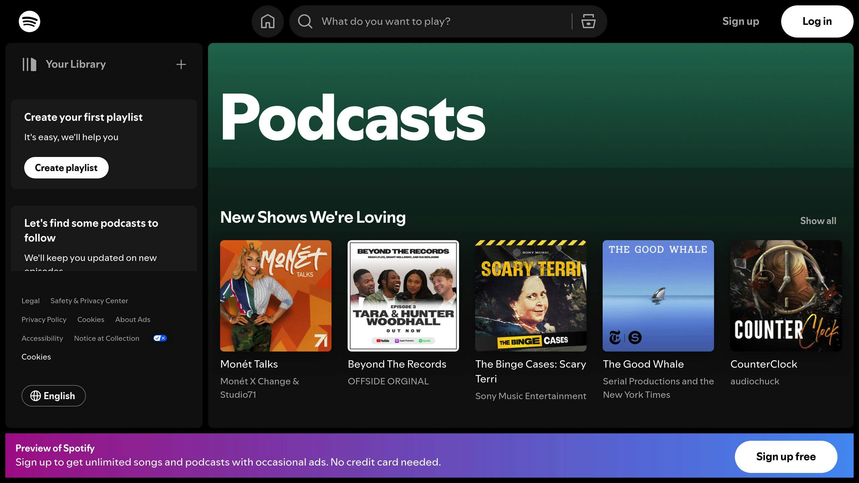This screenshot has height=483, width=859.
Task: Click the 'Monét Talks' title
Action: pos(249,364)
